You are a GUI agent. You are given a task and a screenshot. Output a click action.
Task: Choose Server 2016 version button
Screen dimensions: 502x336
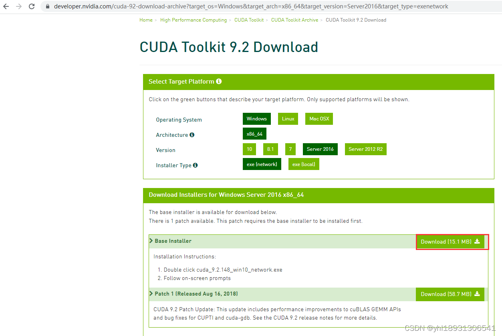[320, 149]
